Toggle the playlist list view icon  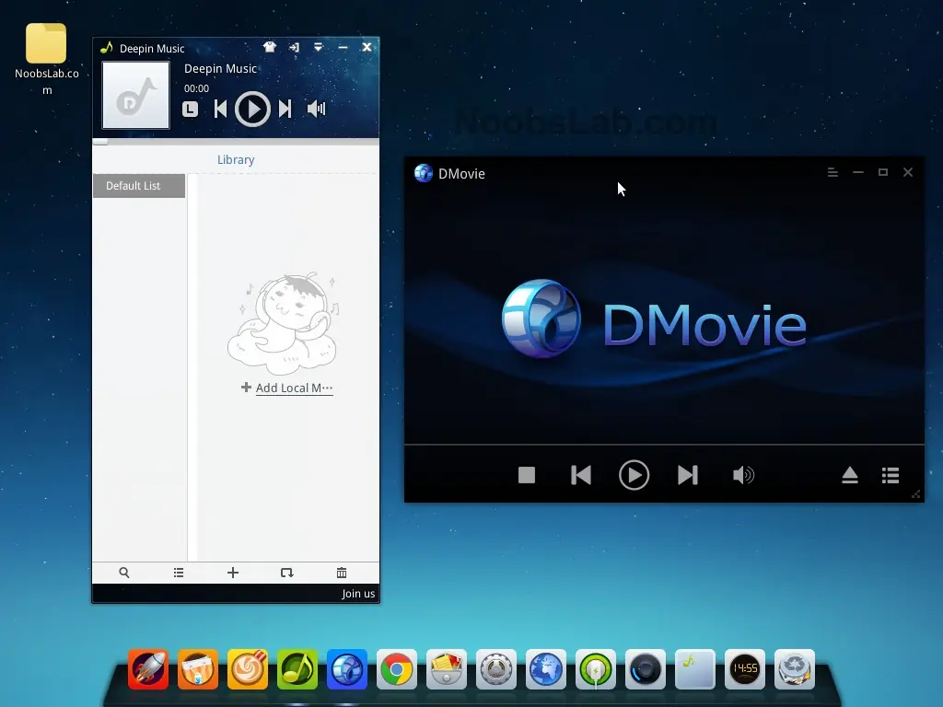[x=179, y=573]
